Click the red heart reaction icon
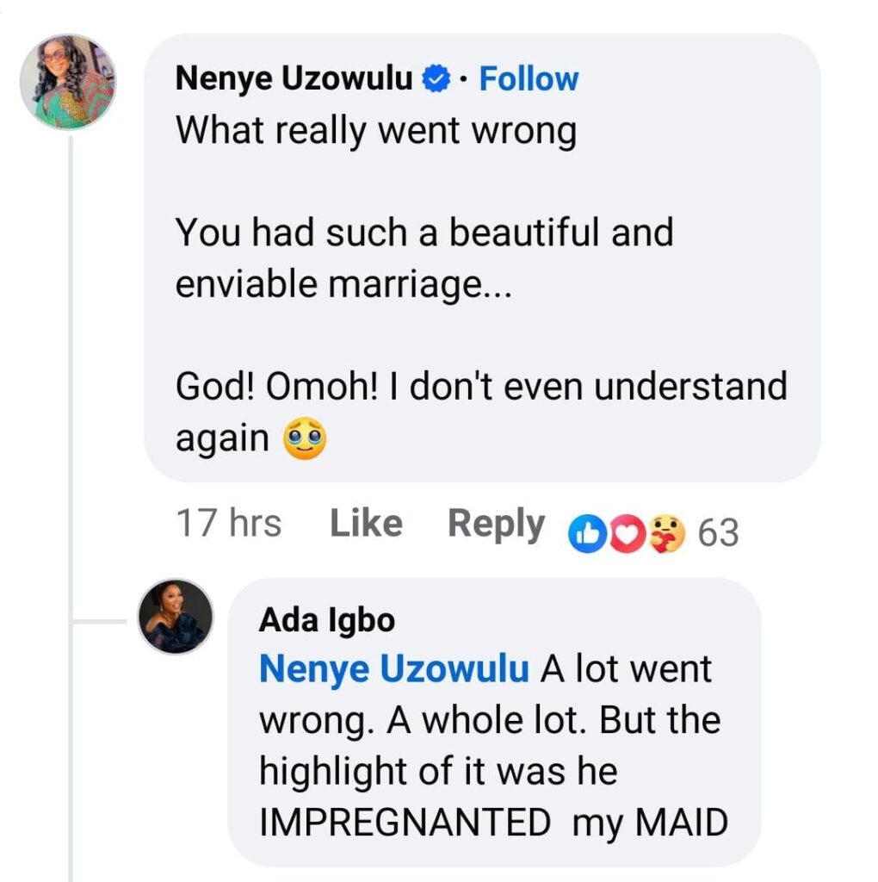 [x=631, y=533]
